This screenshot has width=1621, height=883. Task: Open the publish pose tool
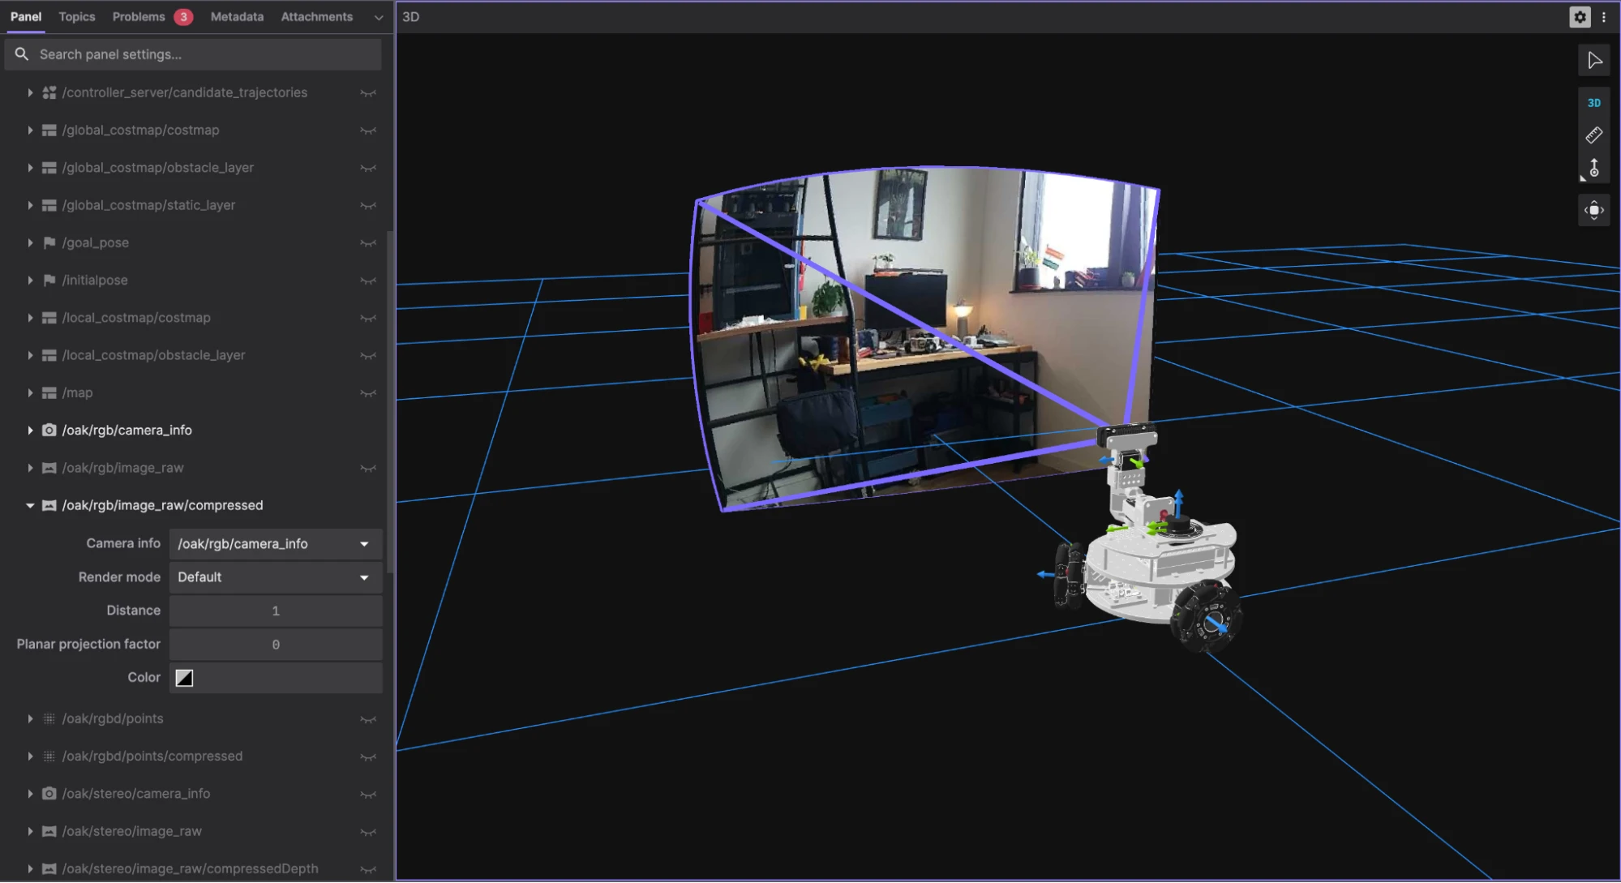pos(1594,168)
